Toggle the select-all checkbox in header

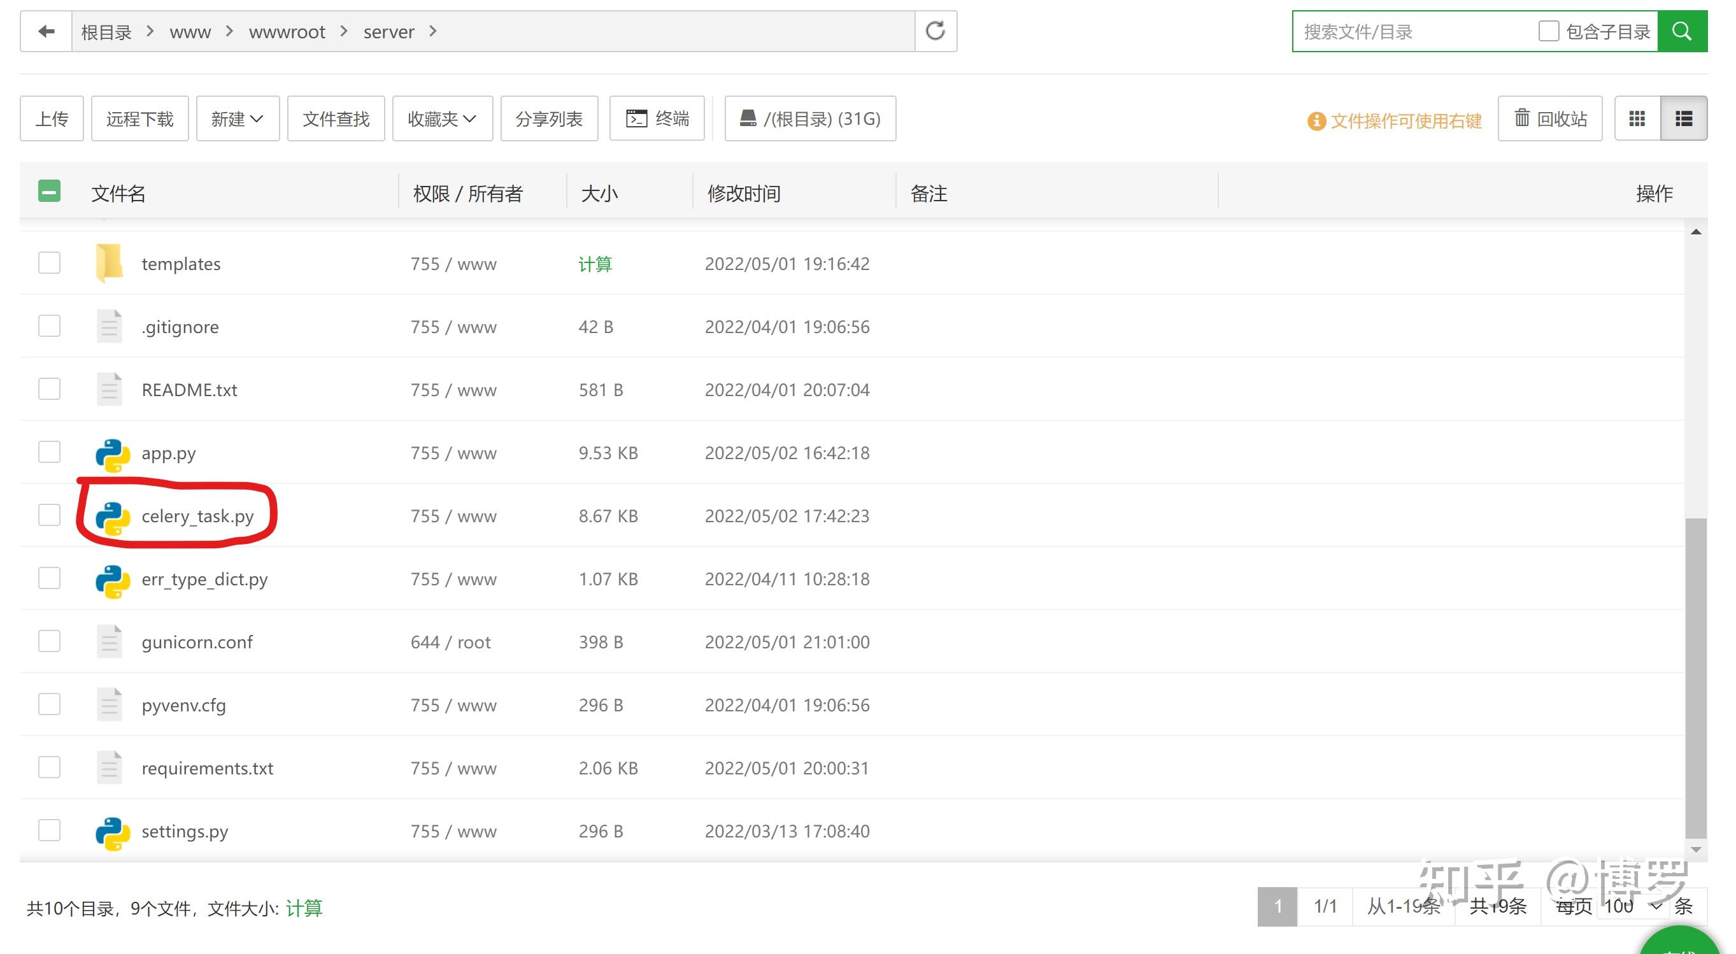pos(48,191)
